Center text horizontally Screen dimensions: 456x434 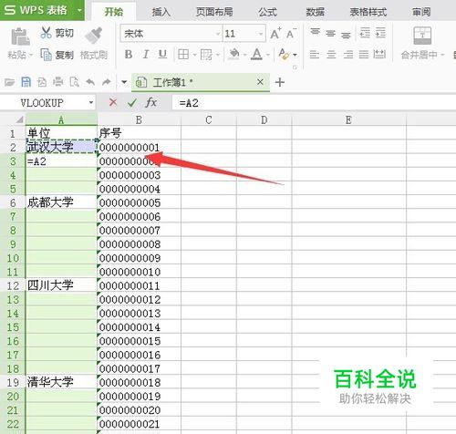tap(331, 55)
